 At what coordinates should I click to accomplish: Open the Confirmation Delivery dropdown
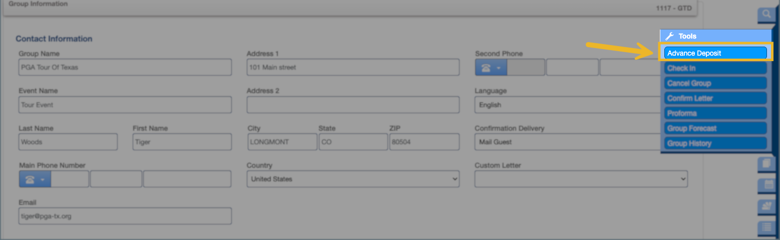coord(567,142)
